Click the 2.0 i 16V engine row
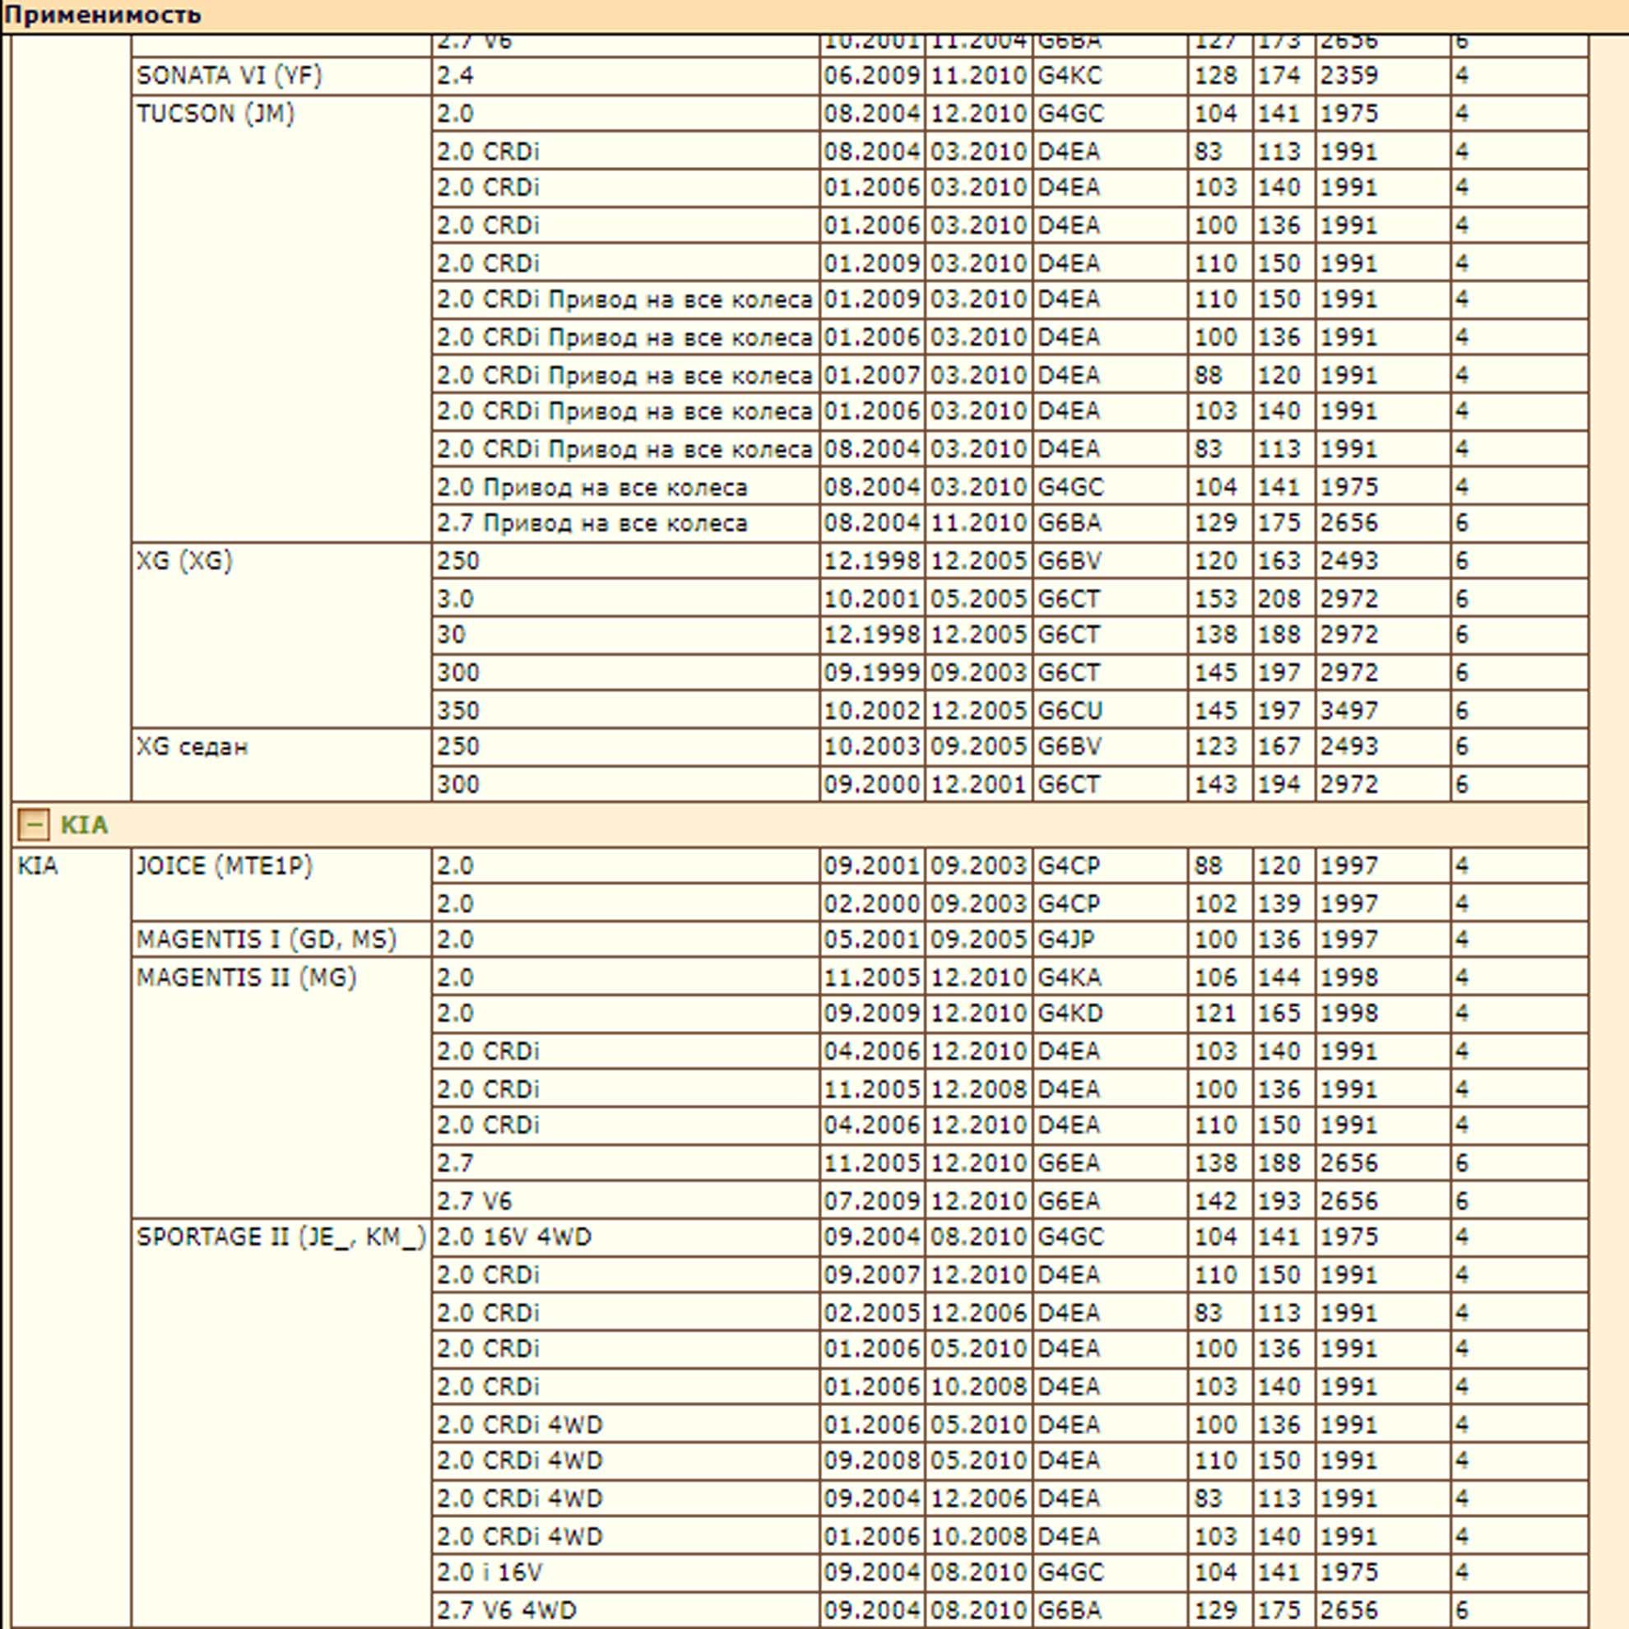 1010,1572
